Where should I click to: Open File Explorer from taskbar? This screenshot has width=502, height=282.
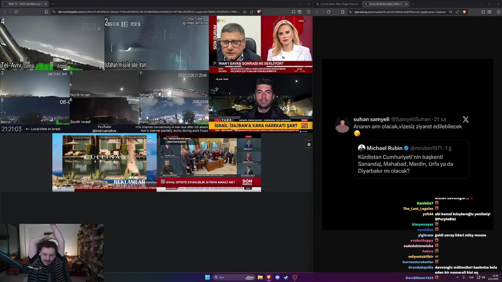[260, 277]
